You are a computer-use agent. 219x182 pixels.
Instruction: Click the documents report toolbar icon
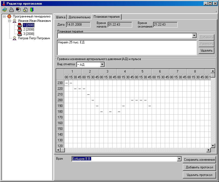(25, 10)
